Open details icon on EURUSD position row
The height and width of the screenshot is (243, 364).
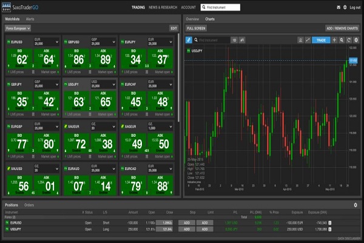[330, 223]
